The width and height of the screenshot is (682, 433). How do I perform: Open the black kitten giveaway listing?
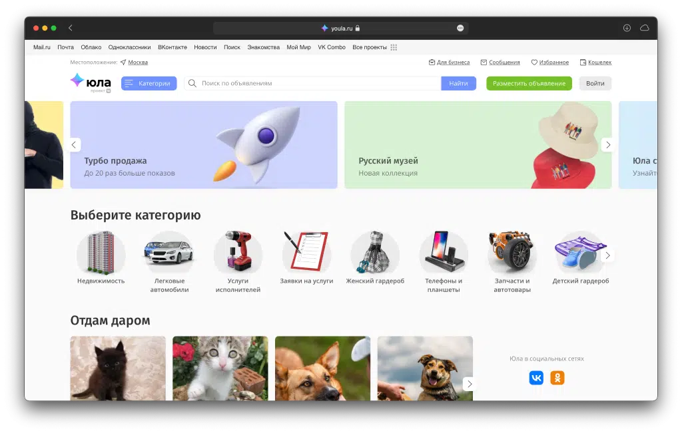118,368
